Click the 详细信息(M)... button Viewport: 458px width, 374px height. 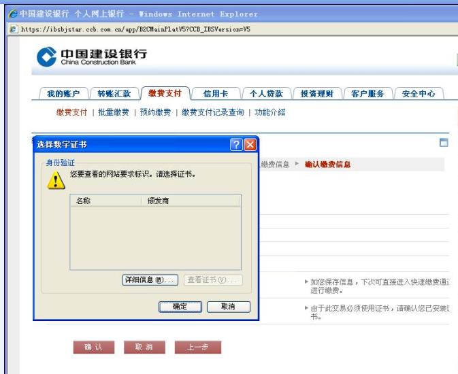click(150, 280)
